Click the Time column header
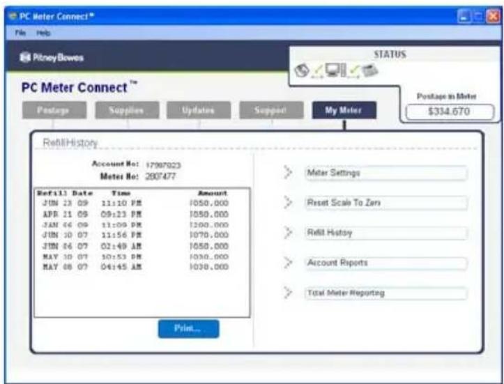 pyautogui.click(x=121, y=193)
